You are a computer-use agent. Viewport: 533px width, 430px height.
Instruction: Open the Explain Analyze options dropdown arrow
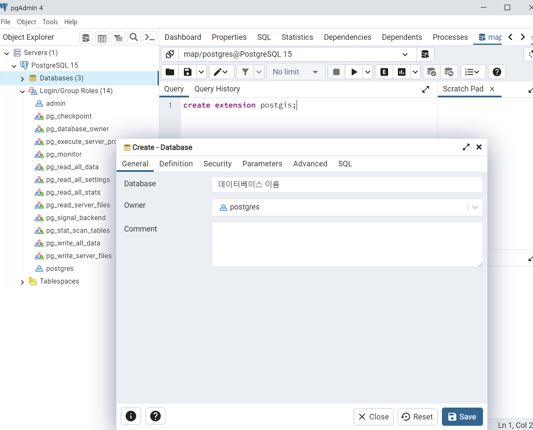pos(416,72)
